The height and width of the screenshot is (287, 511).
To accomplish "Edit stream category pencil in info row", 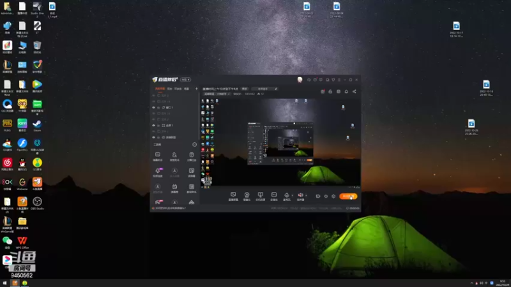I will (229, 94).
